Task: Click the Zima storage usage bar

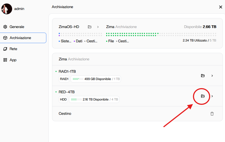Action: pyautogui.click(x=161, y=34)
